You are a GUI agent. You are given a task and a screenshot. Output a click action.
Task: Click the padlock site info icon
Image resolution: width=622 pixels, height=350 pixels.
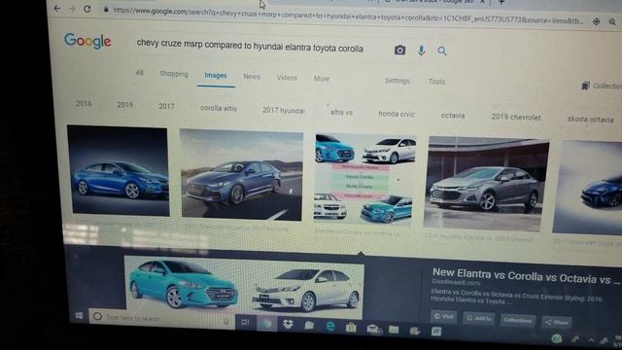coord(106,10)
